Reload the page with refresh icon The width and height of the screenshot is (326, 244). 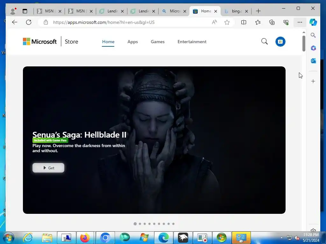click(29, 22)
